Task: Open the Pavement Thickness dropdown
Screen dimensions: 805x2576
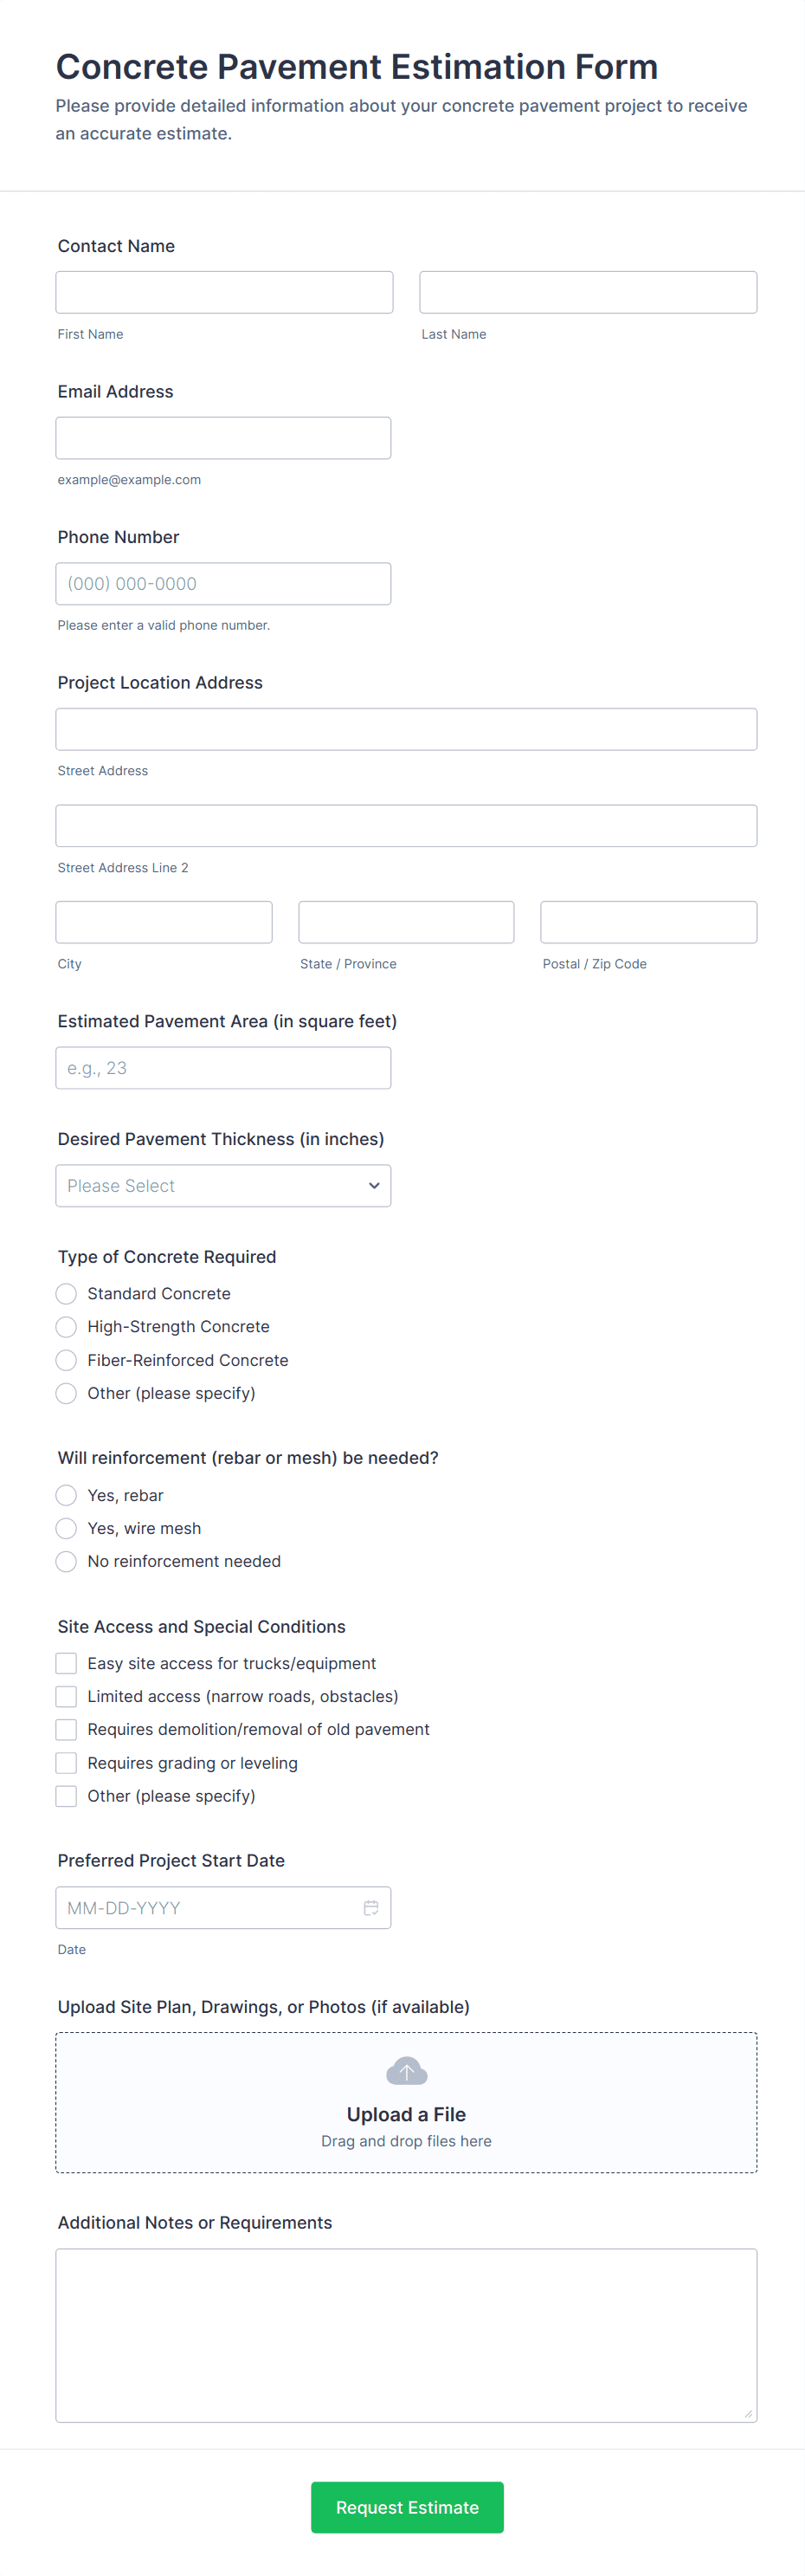Action: click(222, 1185)
